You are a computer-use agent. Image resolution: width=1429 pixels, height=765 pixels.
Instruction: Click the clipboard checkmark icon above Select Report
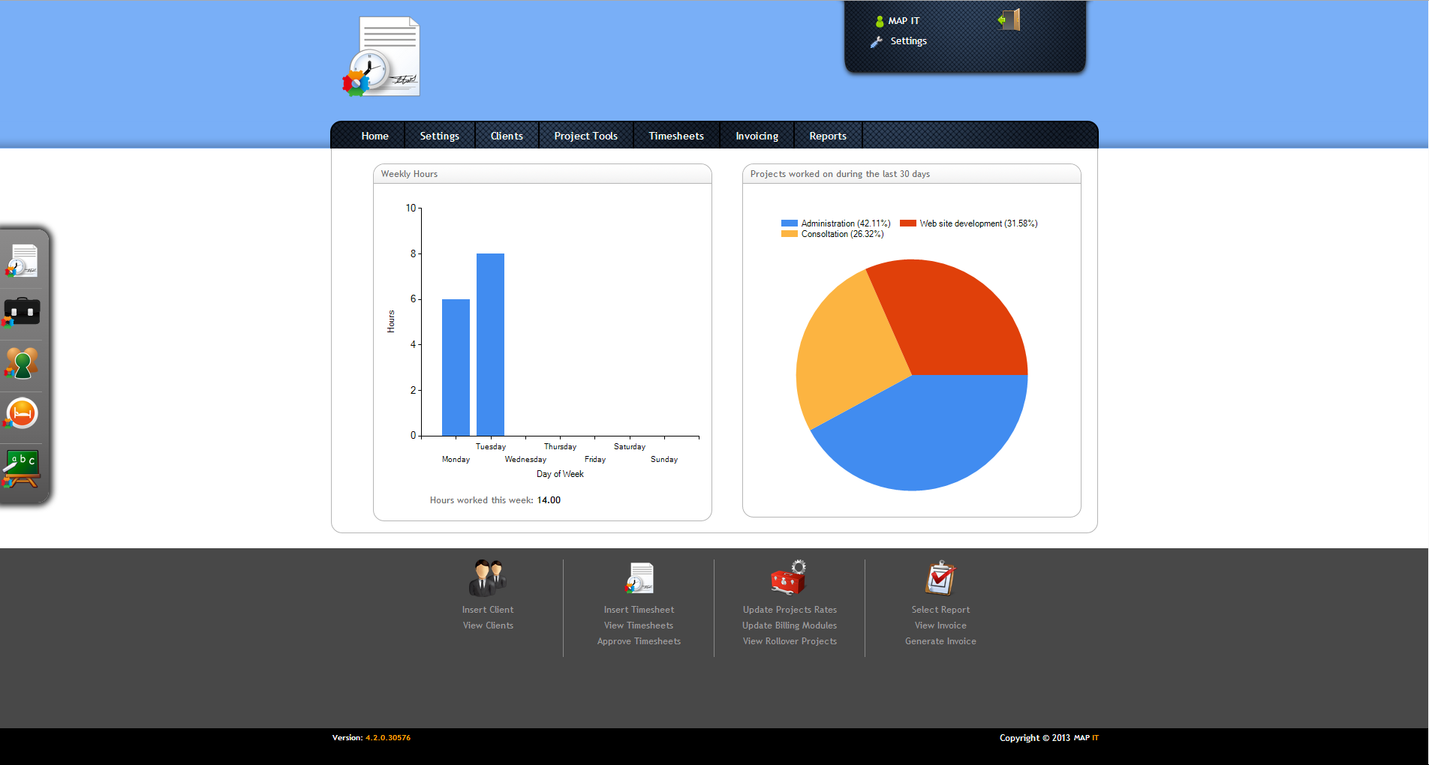[940, 577]
